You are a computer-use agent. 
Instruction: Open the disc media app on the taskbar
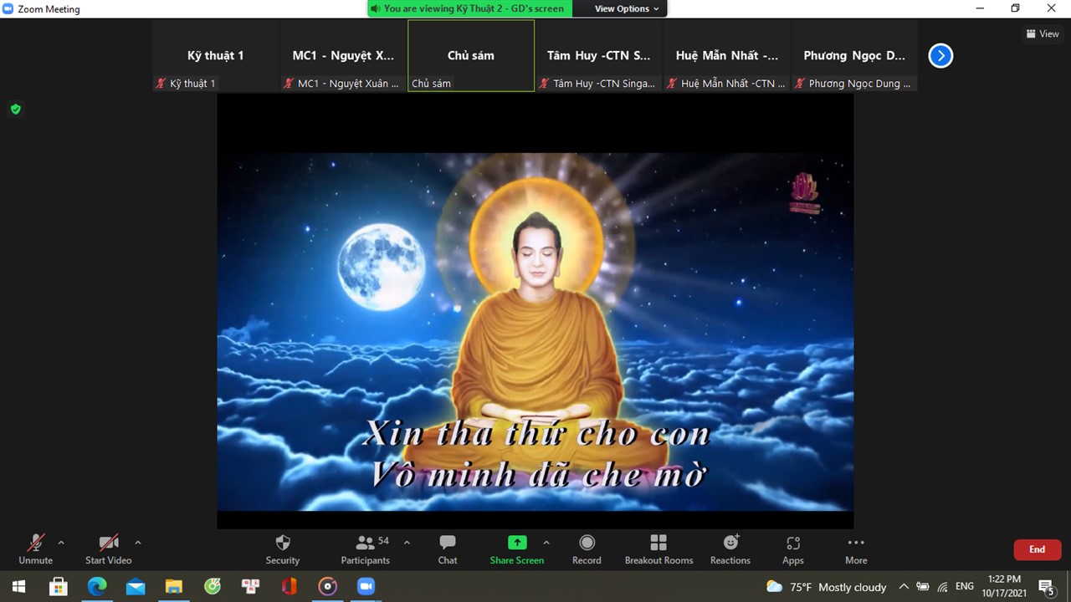point(328,587)
